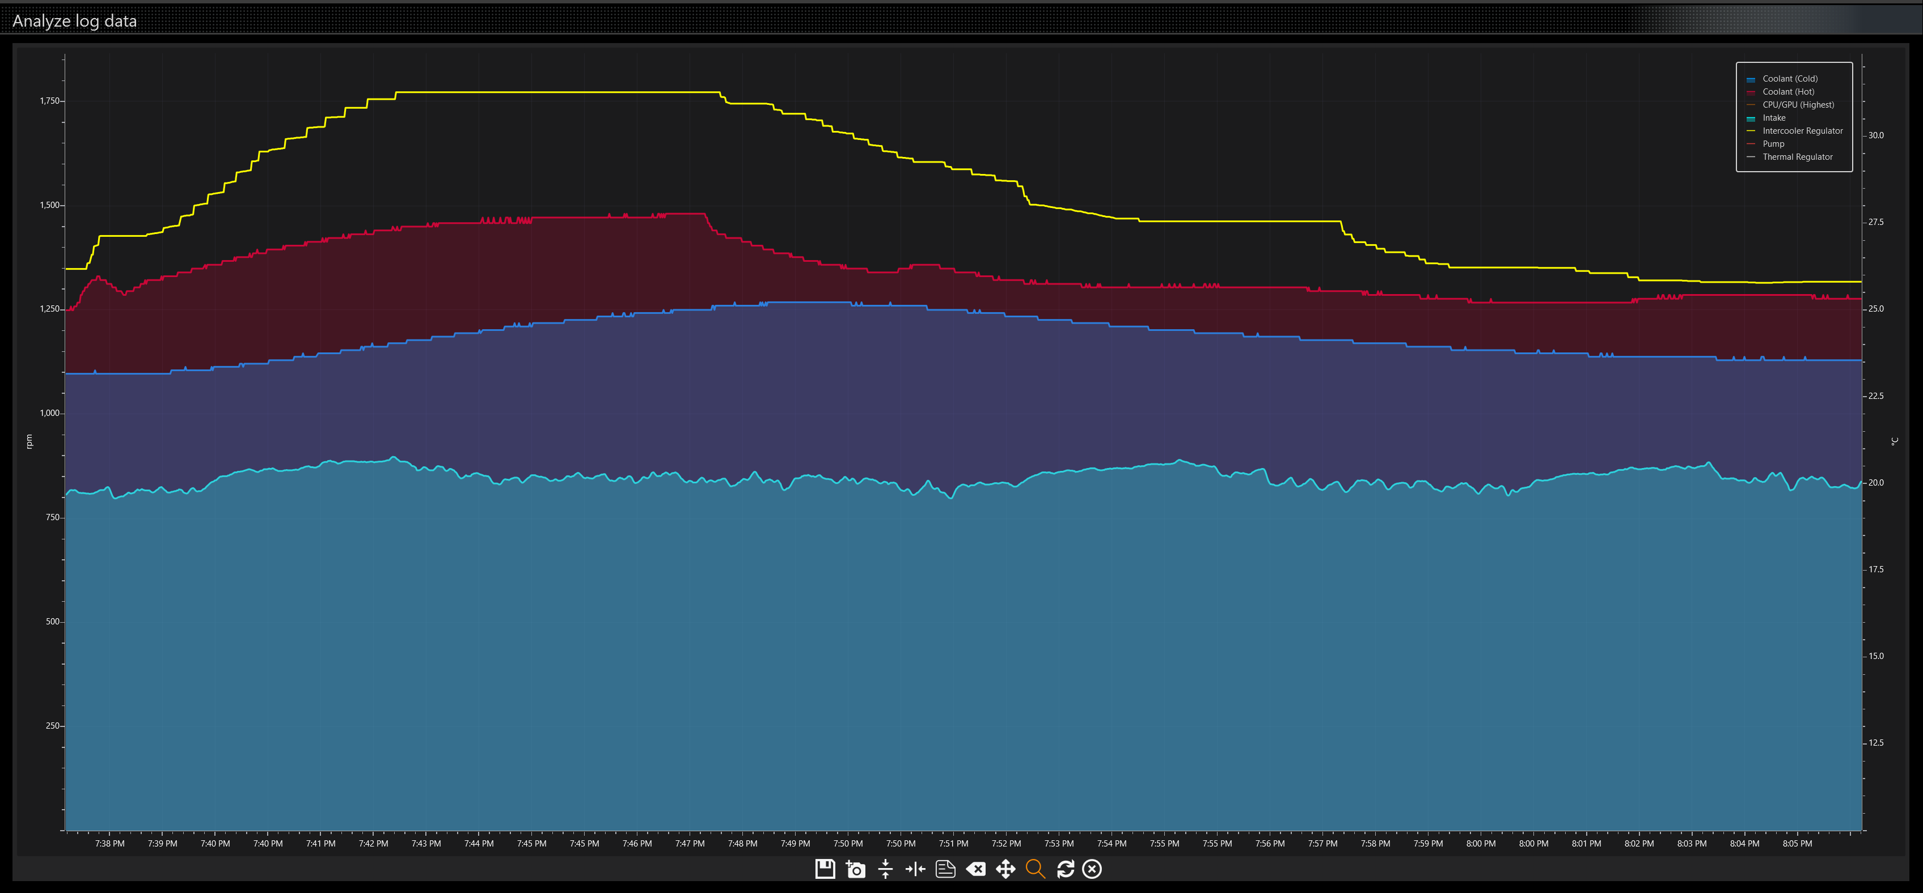This screenshot has height=893, width=1923.
Task: Click the Analyze log data title
Action: (x=75, y=21)
